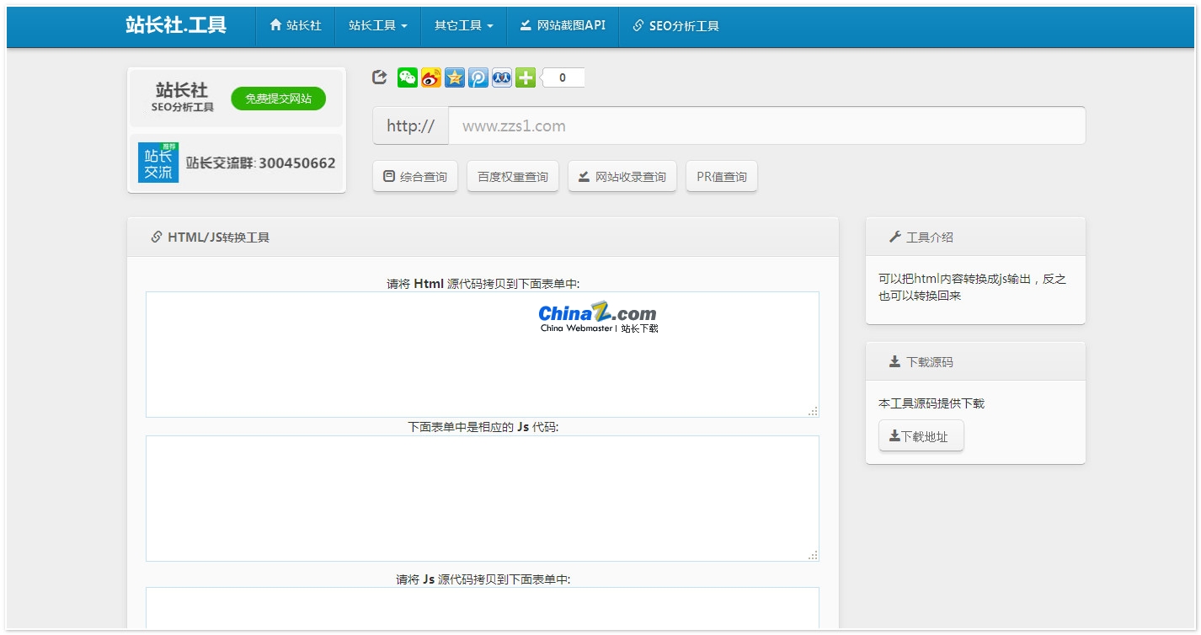This screenshot has height=635, width=1201.
Task: Click the share count bubble showing 0
Action: point(562,77)
